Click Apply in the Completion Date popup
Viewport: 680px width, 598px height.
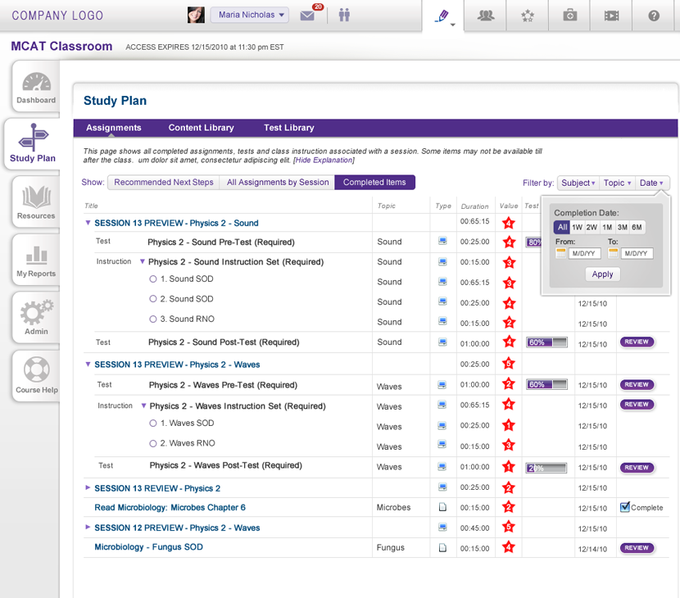pyautogui.click(x=602, y=274)
